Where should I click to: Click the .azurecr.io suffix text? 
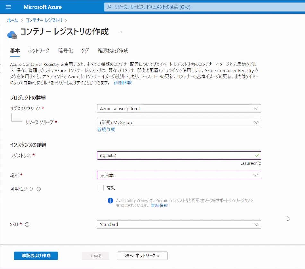pyautogui.click(x=251, y=163)
